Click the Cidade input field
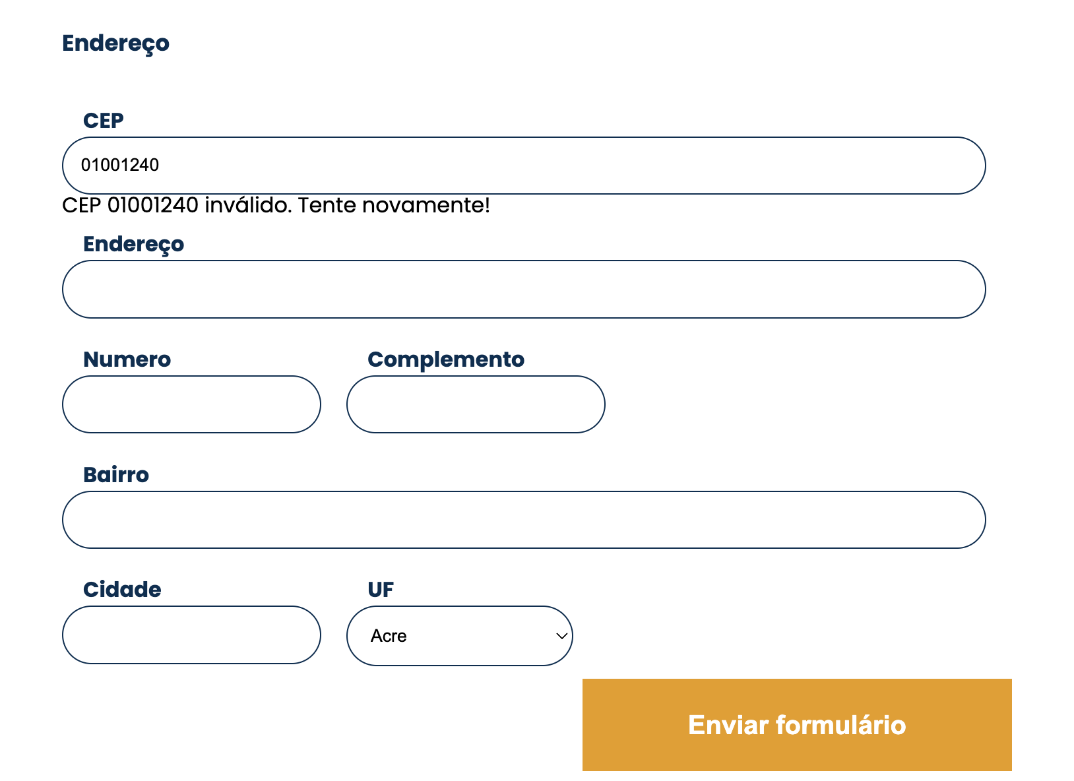 pos(191,635)
